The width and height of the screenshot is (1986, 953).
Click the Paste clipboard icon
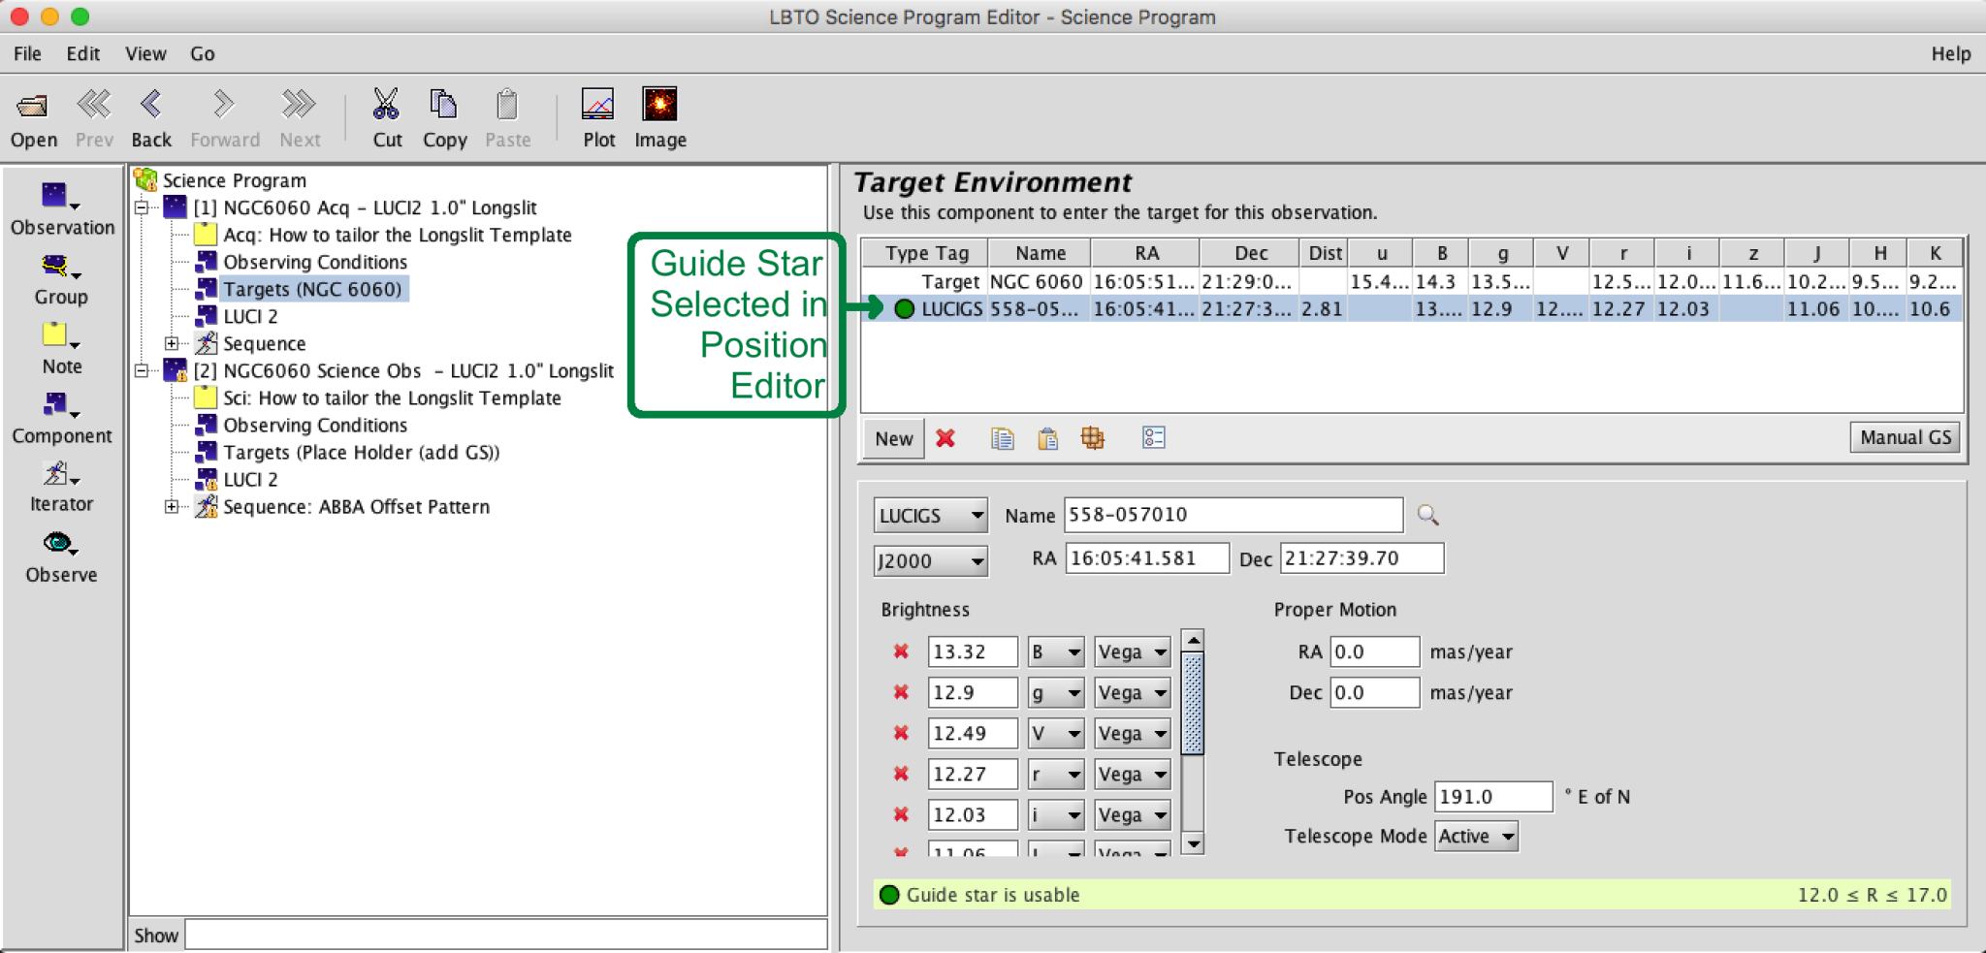click(507, 104)
